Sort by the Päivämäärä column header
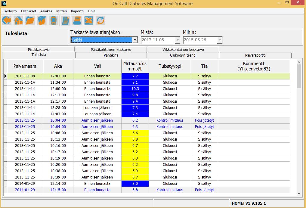 [x=25, y=66]
